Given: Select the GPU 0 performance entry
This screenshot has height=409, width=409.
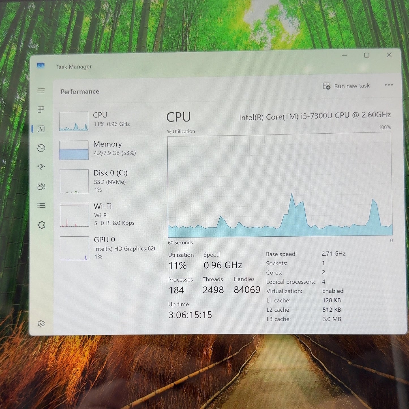Looking at the screenshot, I should [x=106, y=248].
